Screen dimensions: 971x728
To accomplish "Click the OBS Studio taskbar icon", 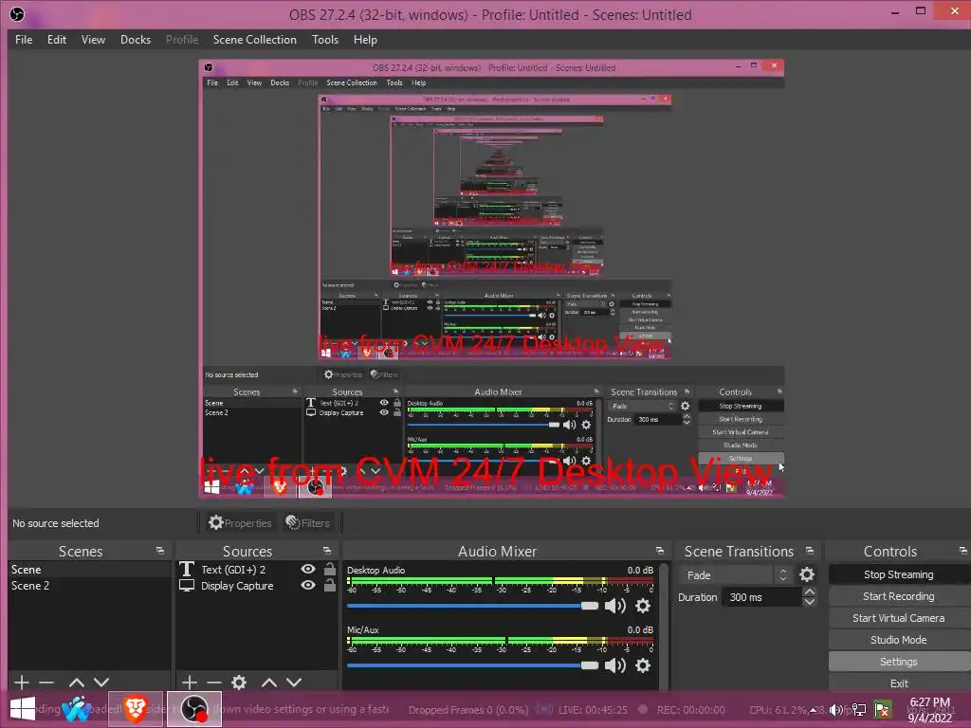I will pyautogui.click(x=193, y=709).
